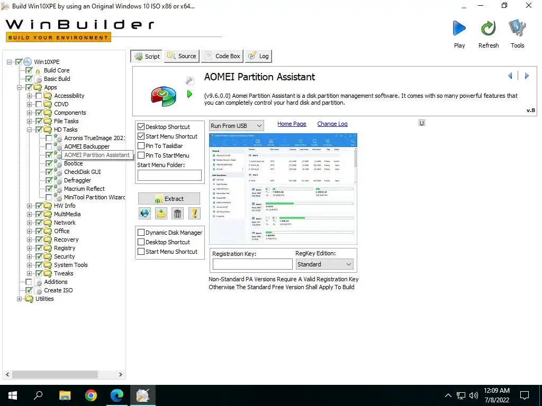Enable Pin To StartMenu checkbox
Screen dimensions: 542x406
pyautogui.click(x=141, y=155)
